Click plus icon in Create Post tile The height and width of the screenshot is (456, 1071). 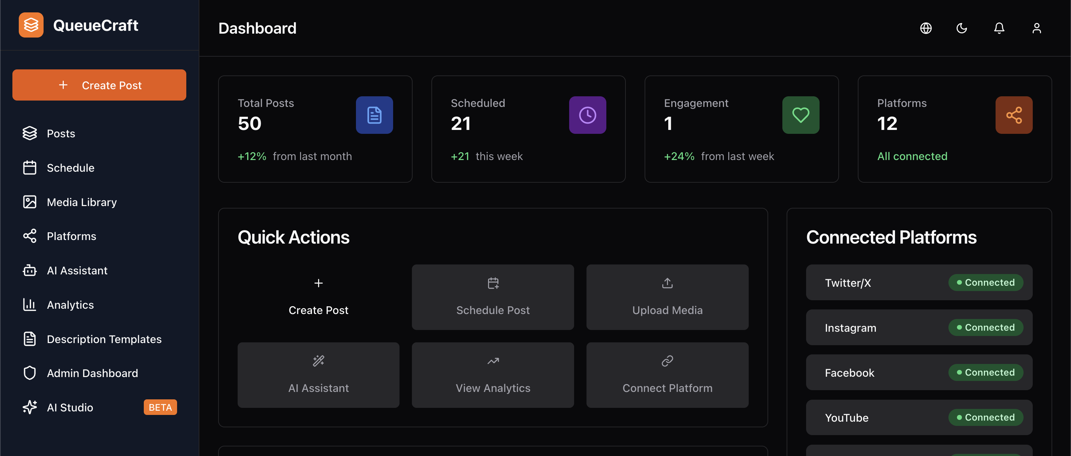pos(318,283)
